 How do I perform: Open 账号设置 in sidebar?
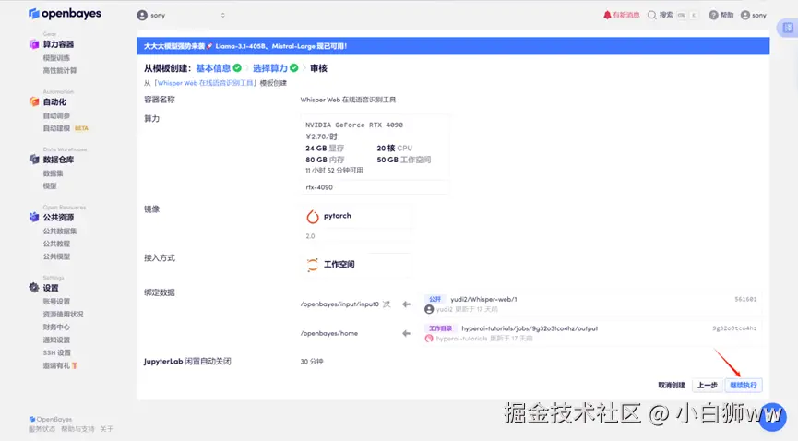(x=56, y=302)
